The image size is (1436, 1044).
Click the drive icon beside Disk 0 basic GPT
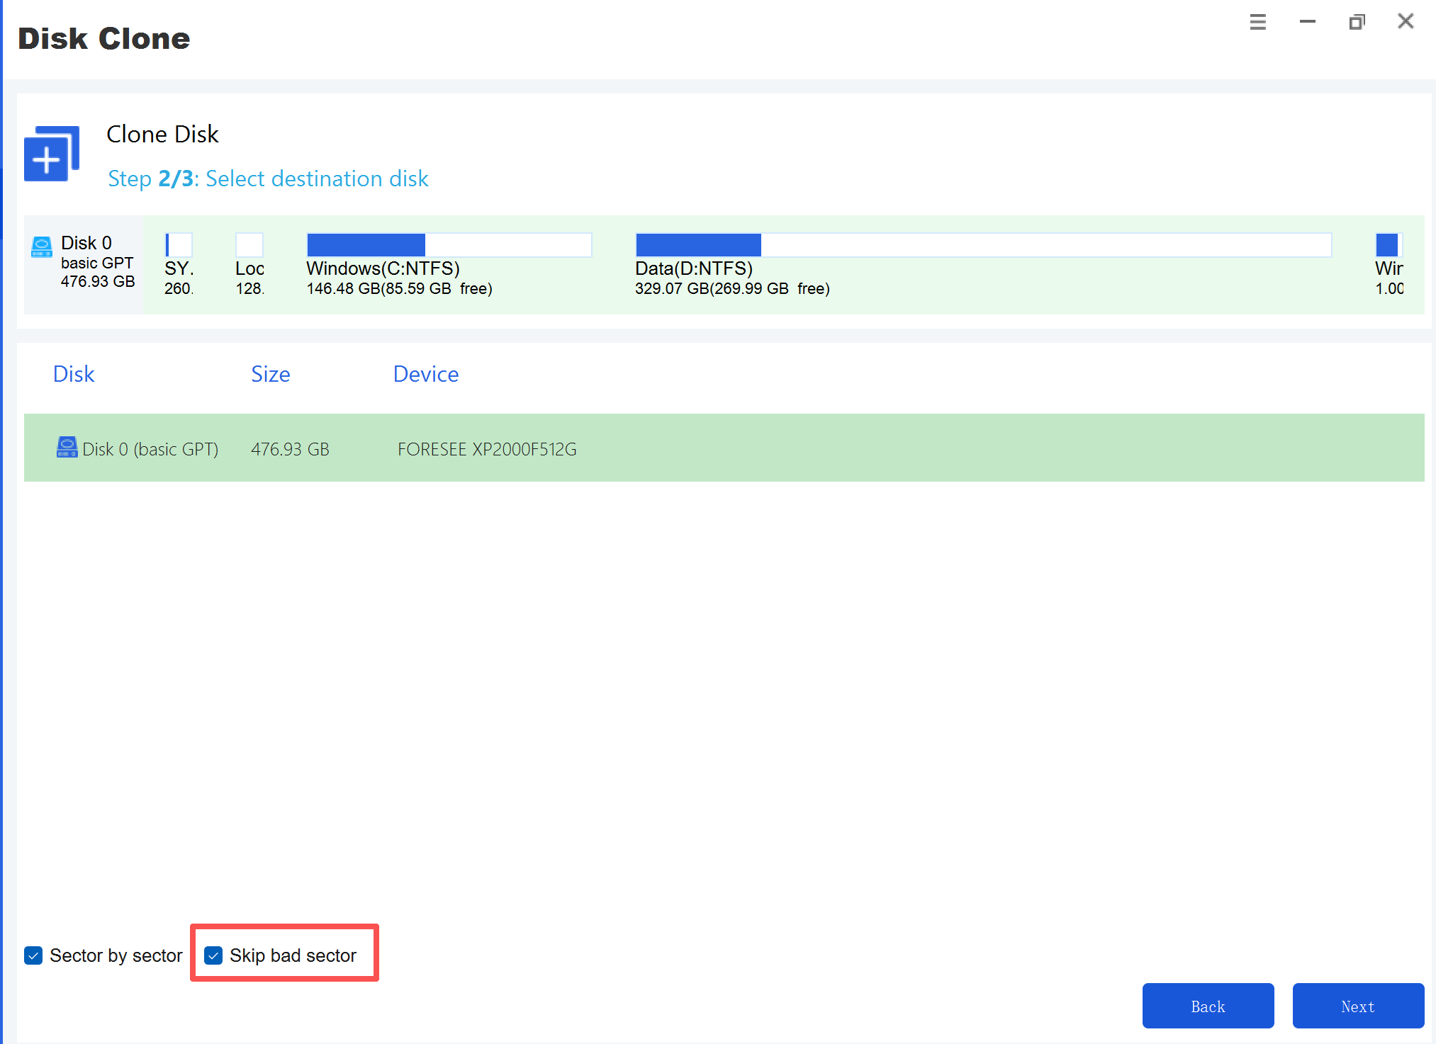pos(40,246)
